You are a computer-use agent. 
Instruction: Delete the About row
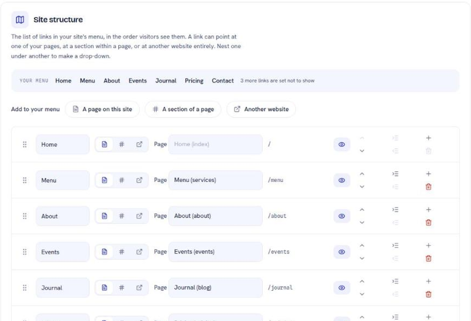click(x=429, y=223)
